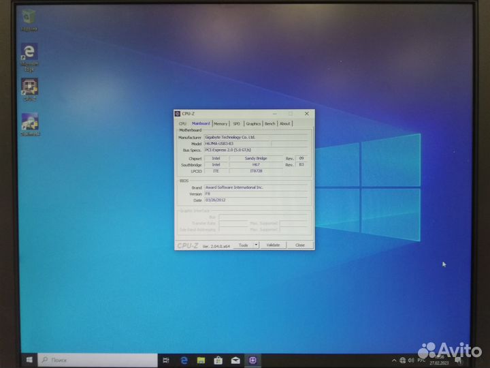Click the taskbar search box

(97, 361)
